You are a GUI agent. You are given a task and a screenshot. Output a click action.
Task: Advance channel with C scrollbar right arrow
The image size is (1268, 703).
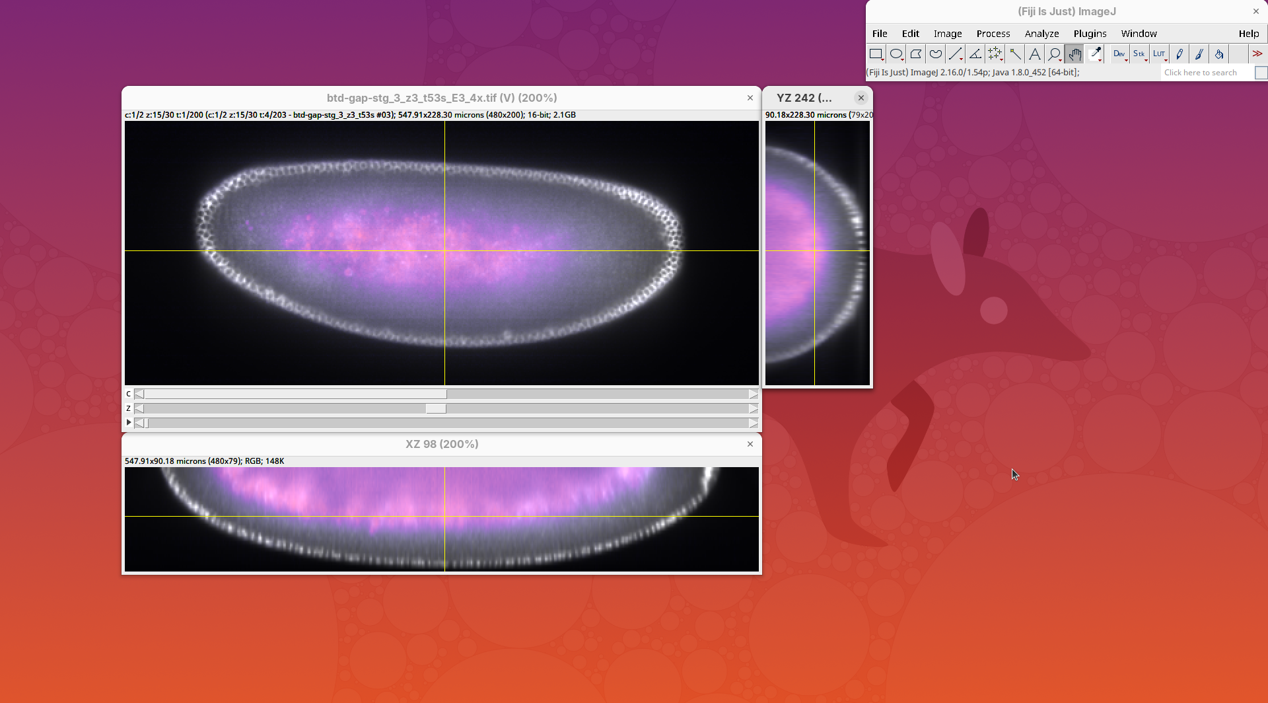pyautogui.click(x=753, y=394)
